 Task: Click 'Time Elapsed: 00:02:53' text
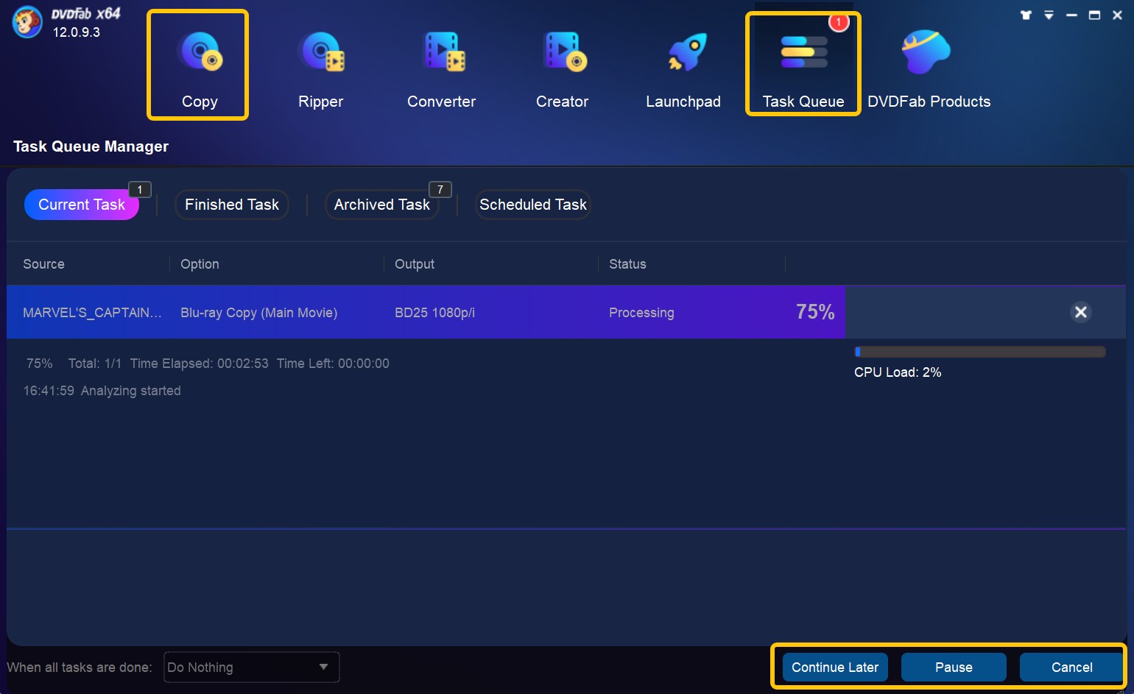[x=199, y=364]
